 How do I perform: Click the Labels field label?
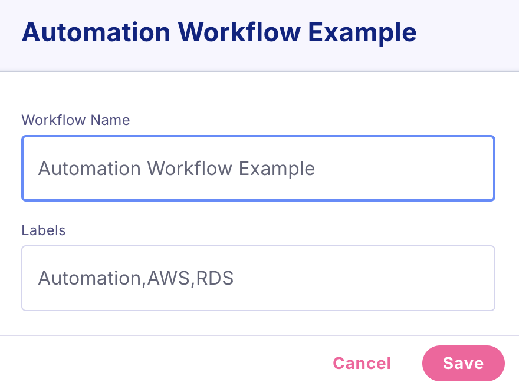(x=44, y=230)
